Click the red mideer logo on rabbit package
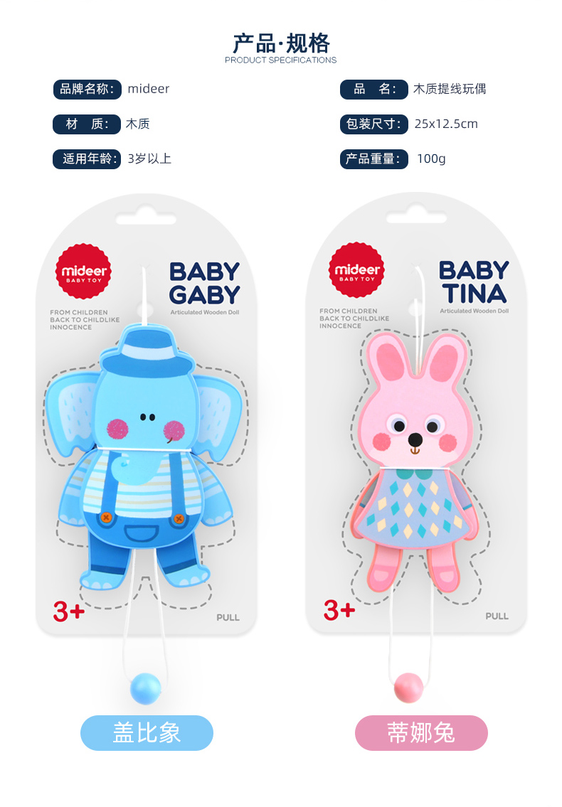The width and height of the screenshot is (562, 807). [x=356, y=269]
